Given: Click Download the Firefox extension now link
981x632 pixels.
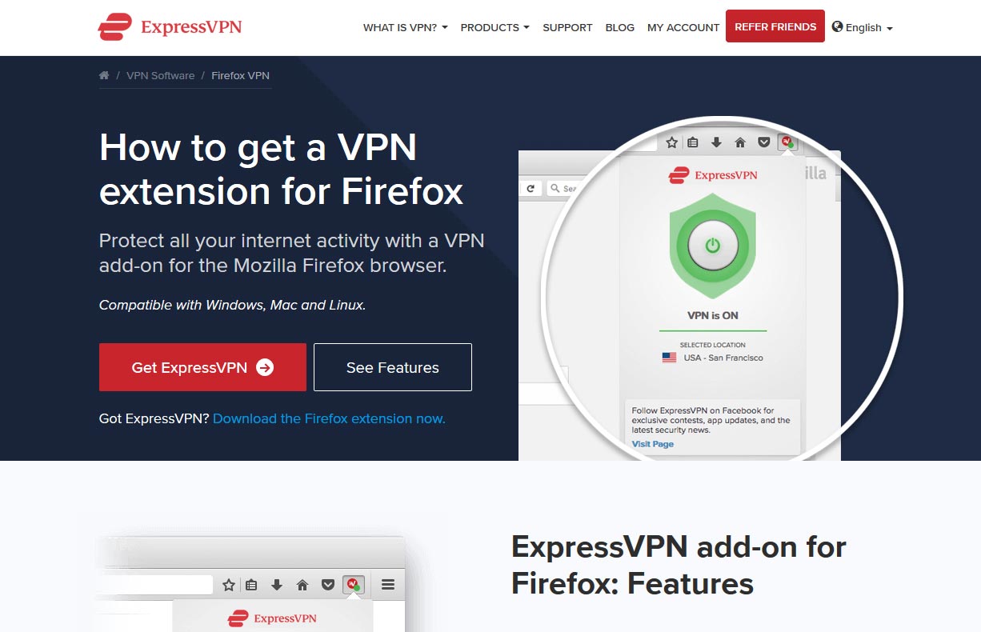Looking at the screenshot, I should pyautogui.click(x=329, y=418).
